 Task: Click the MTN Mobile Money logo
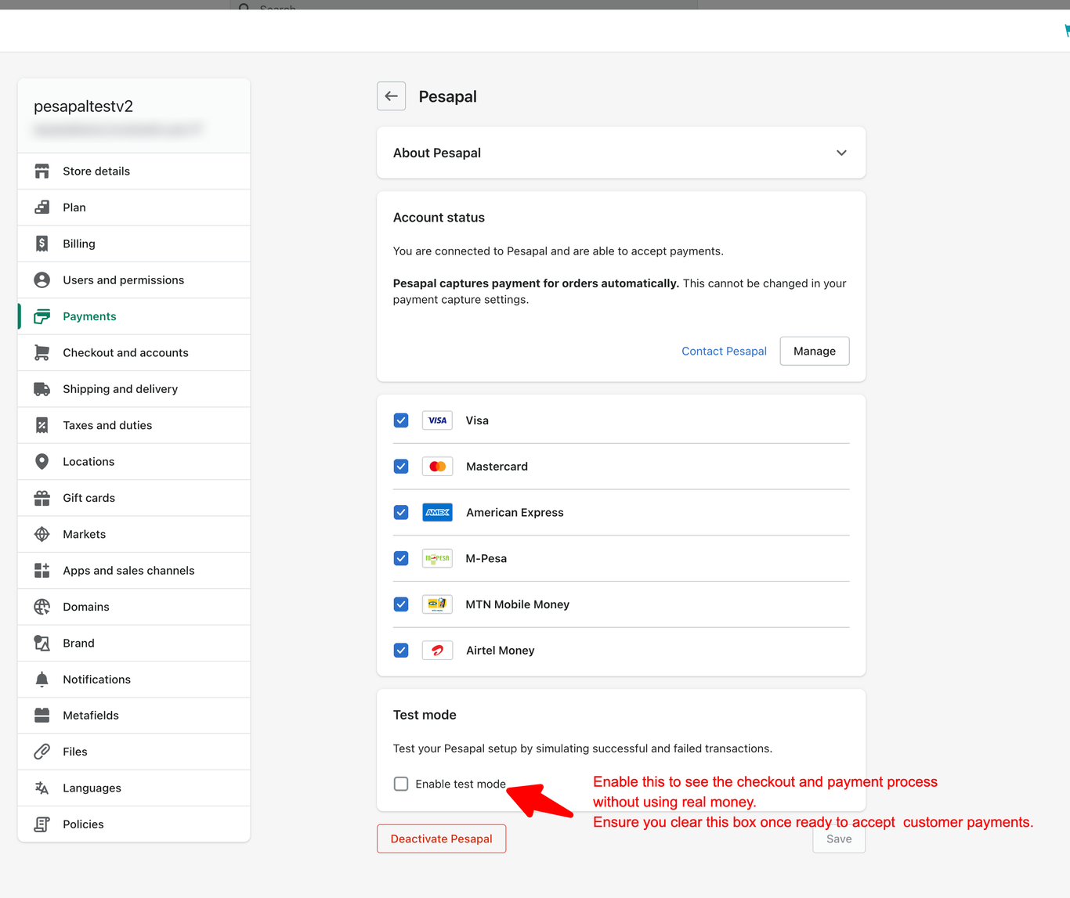click(437, 604)
